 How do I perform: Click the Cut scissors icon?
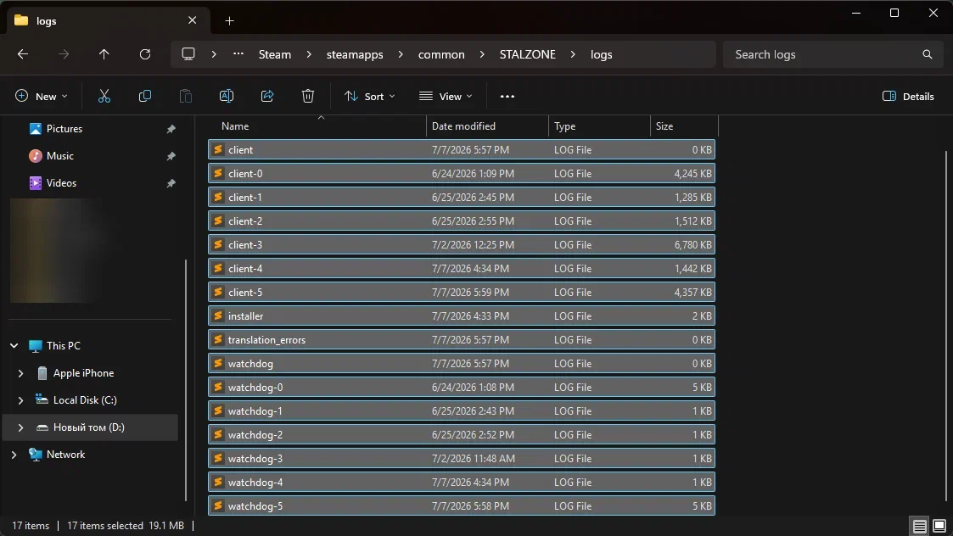click(104, 96)
